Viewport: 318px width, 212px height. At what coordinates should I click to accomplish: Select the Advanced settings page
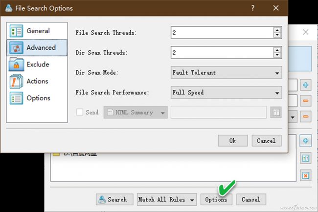pos(37,47)
